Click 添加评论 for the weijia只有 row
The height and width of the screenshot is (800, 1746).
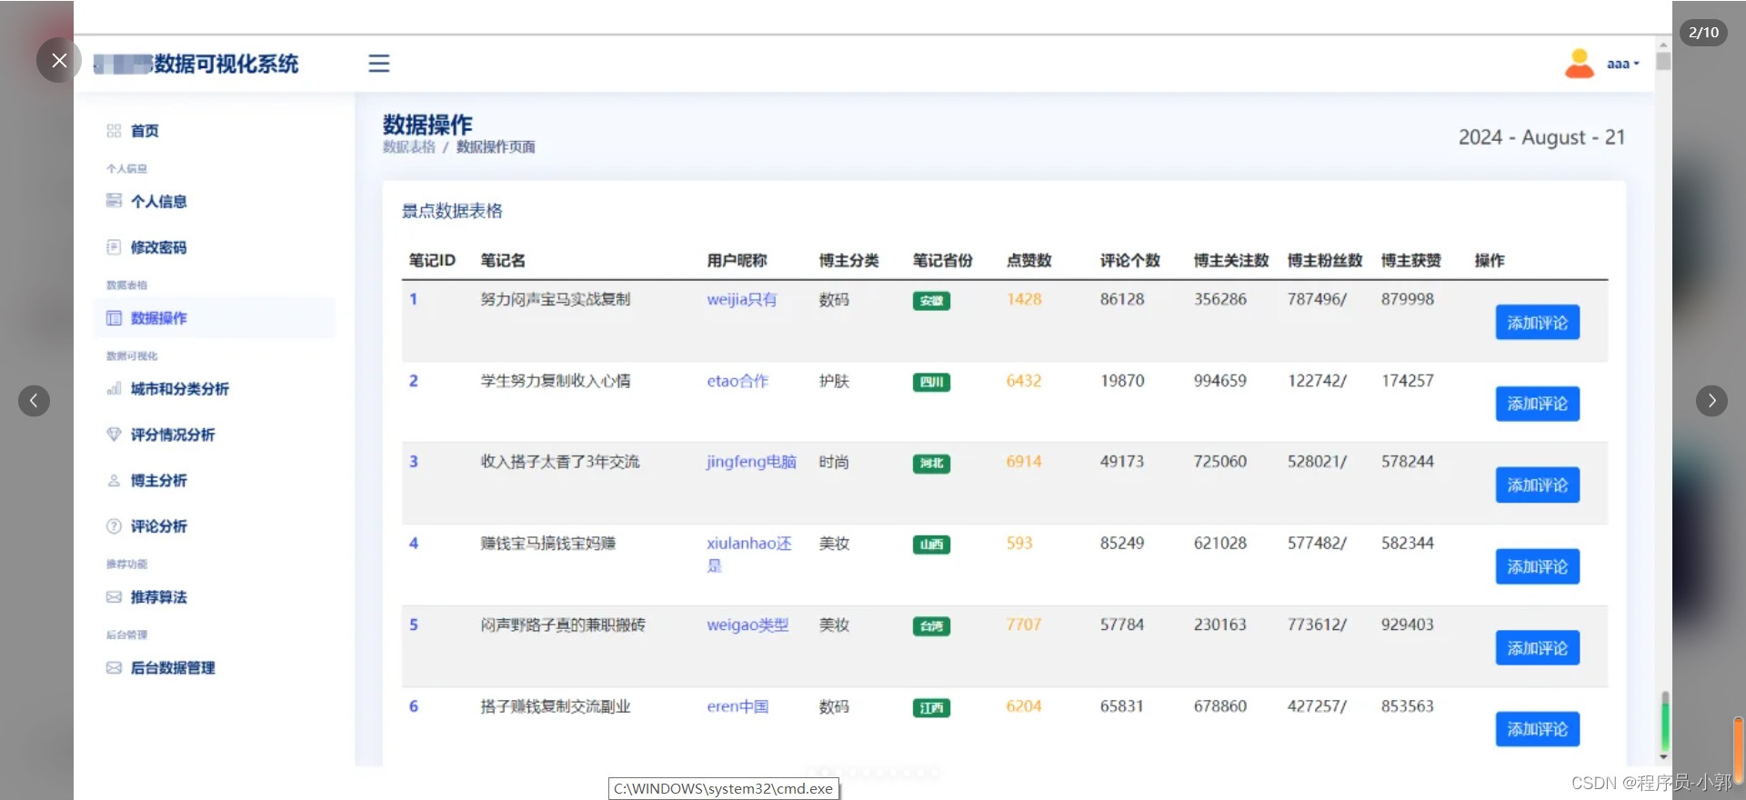[x=1538, y=323]
